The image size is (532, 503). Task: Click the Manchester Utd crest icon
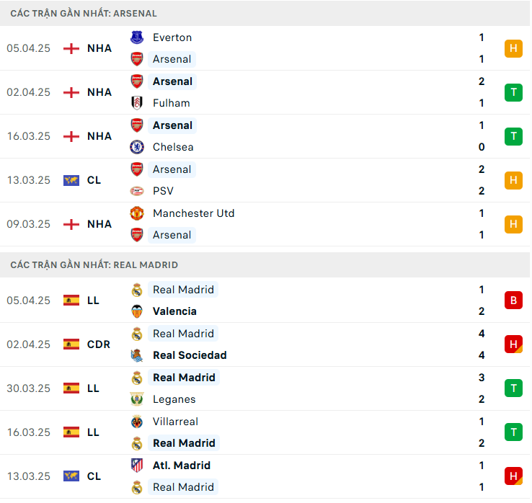point(137,213)
